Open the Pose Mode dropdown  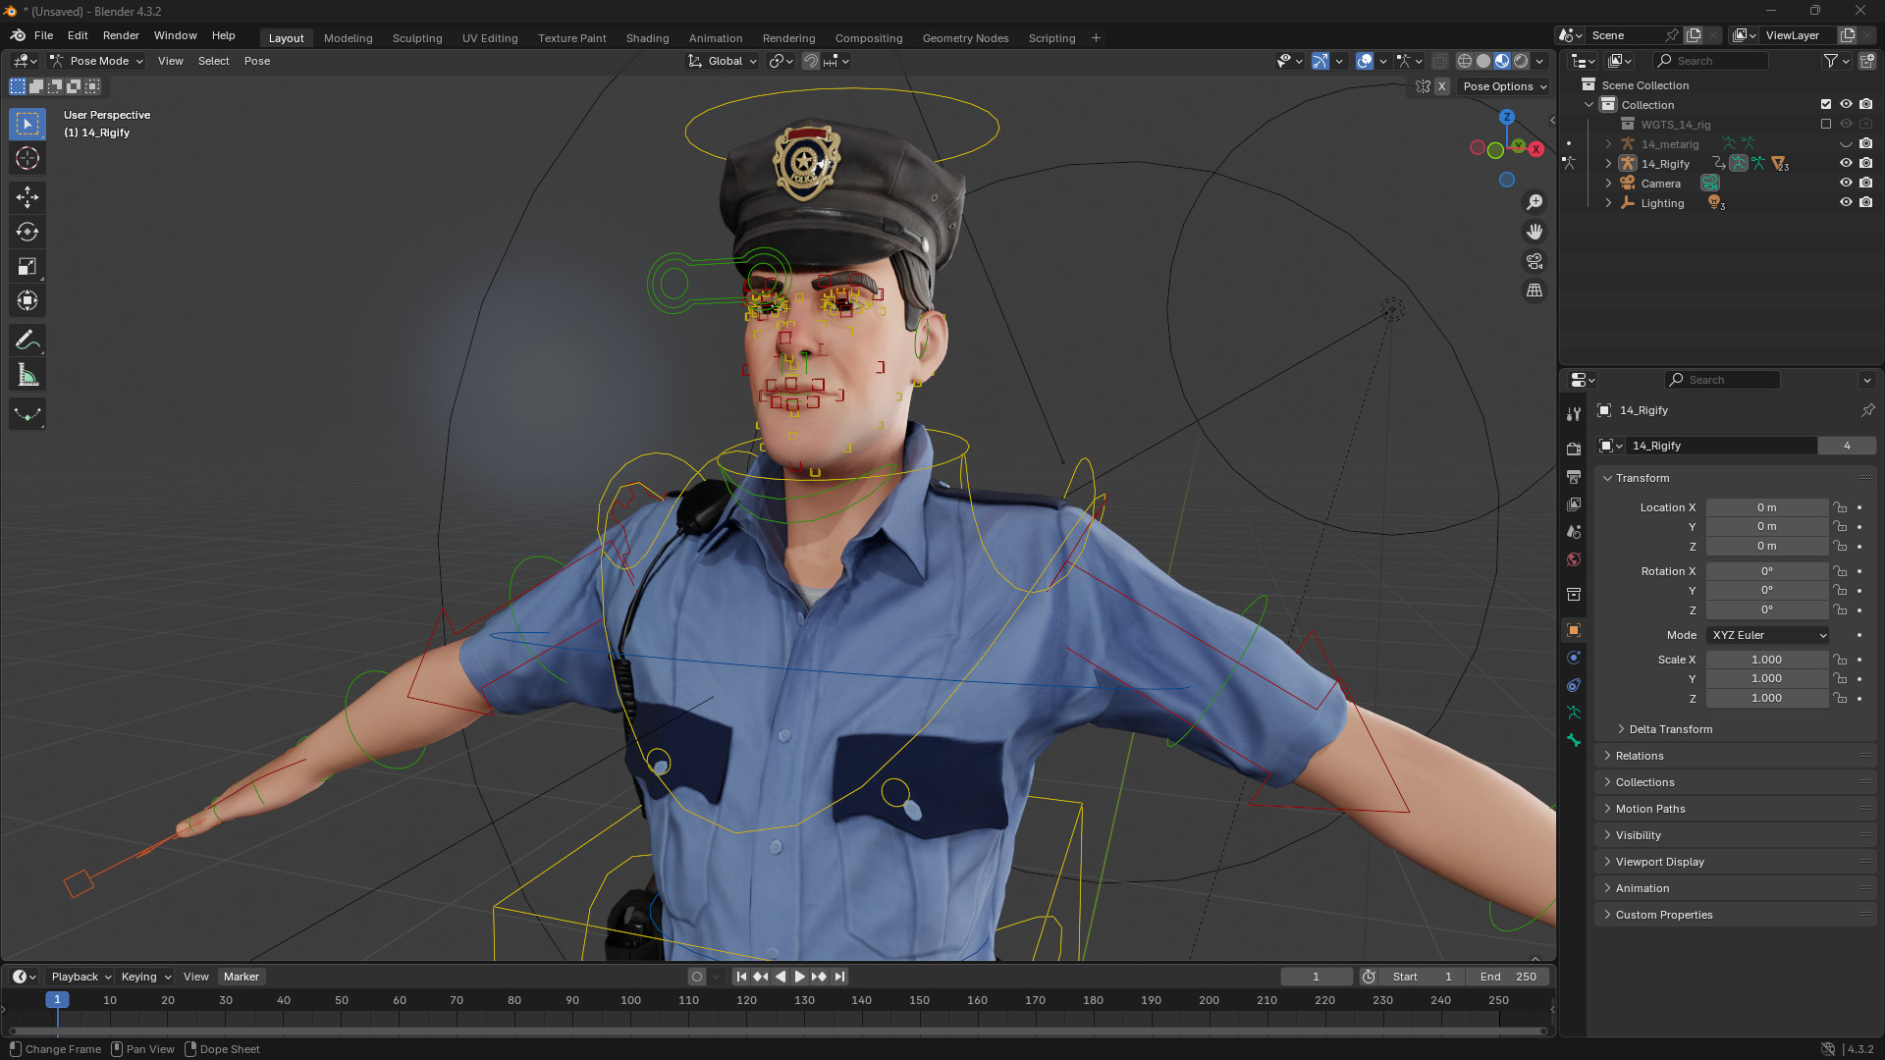click(x=97, y=61)
